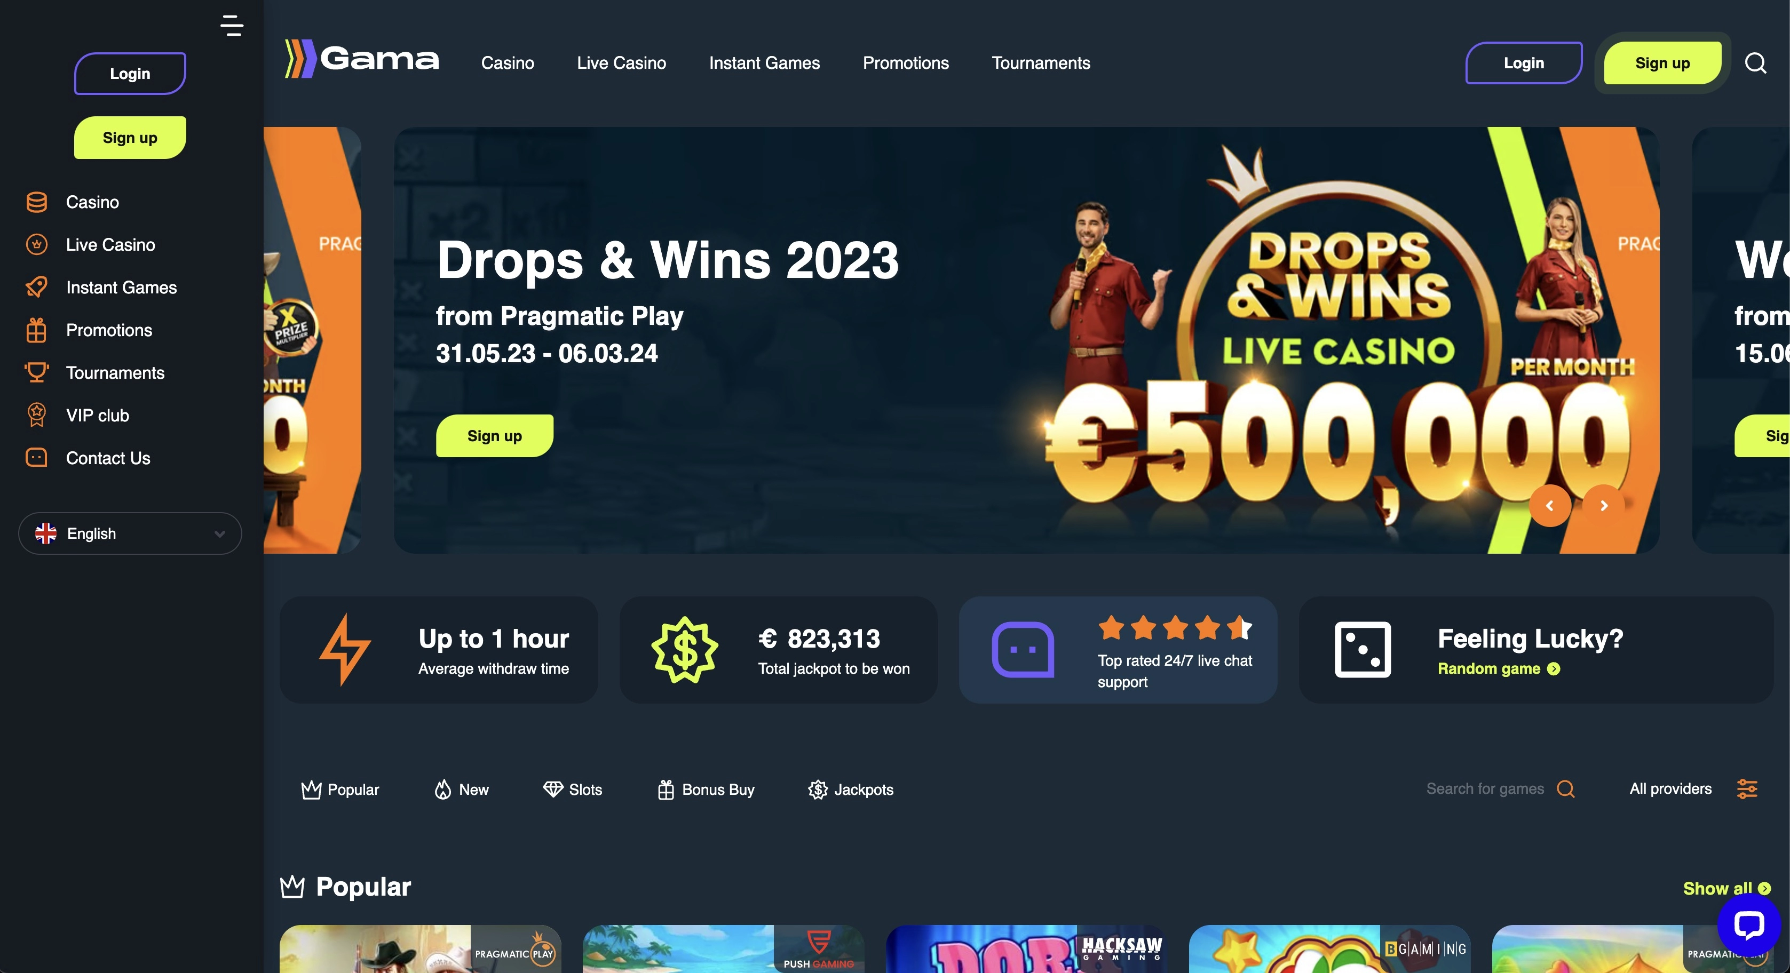1790x973 pixels.
Task: Follow the Show all popular games link
Action: click(x=1726, y=888)
